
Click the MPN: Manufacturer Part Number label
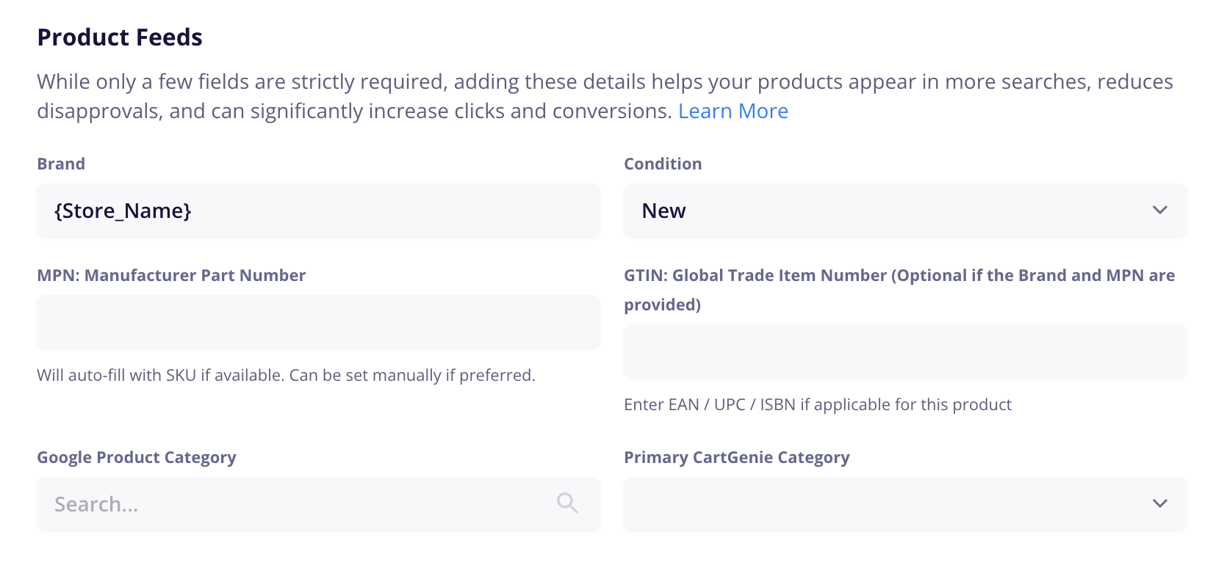click(171, 275)
